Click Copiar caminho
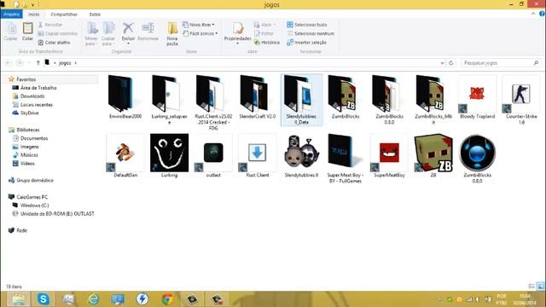The image size is (546, 307). 57,33
